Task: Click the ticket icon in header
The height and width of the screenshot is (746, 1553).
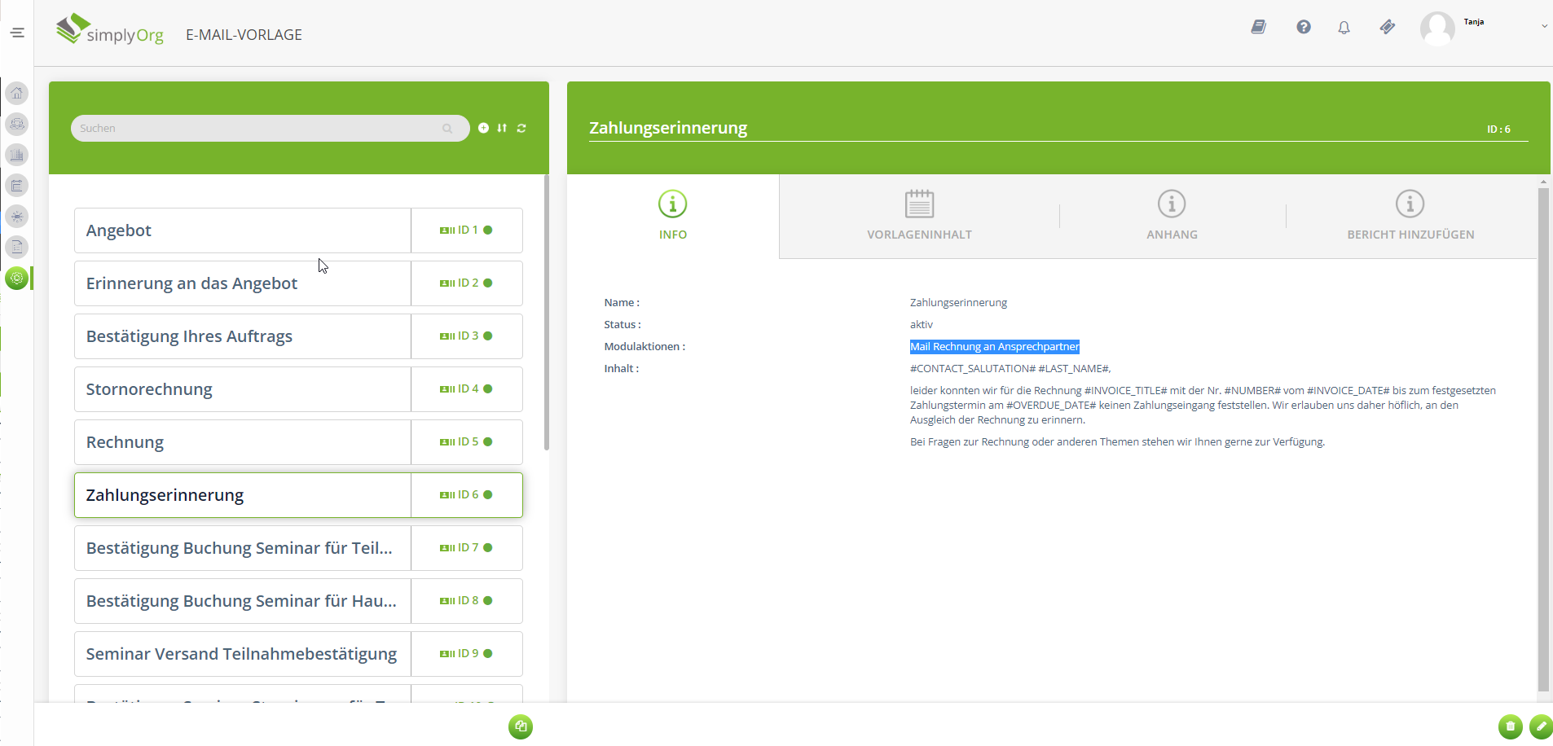Action: point(1387,28)
